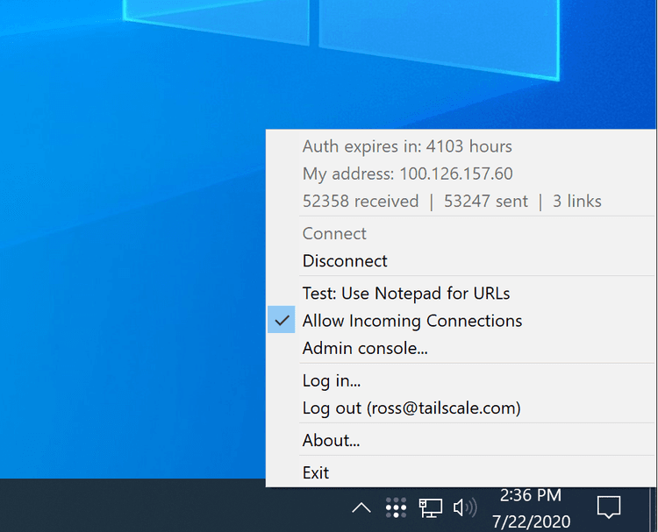Click empty taskbar area left of the chevron

(175, 507)
